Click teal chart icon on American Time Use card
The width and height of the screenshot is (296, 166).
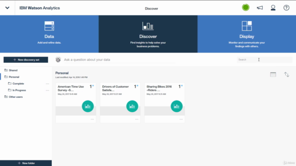[x=88, y=107]
